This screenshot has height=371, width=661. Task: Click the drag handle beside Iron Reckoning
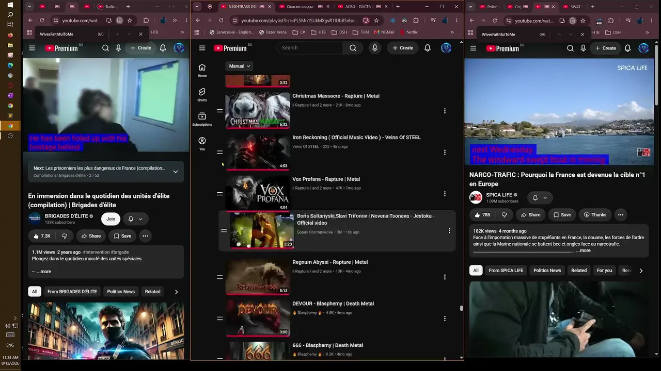pyautogui.click(x=219, y=152)
